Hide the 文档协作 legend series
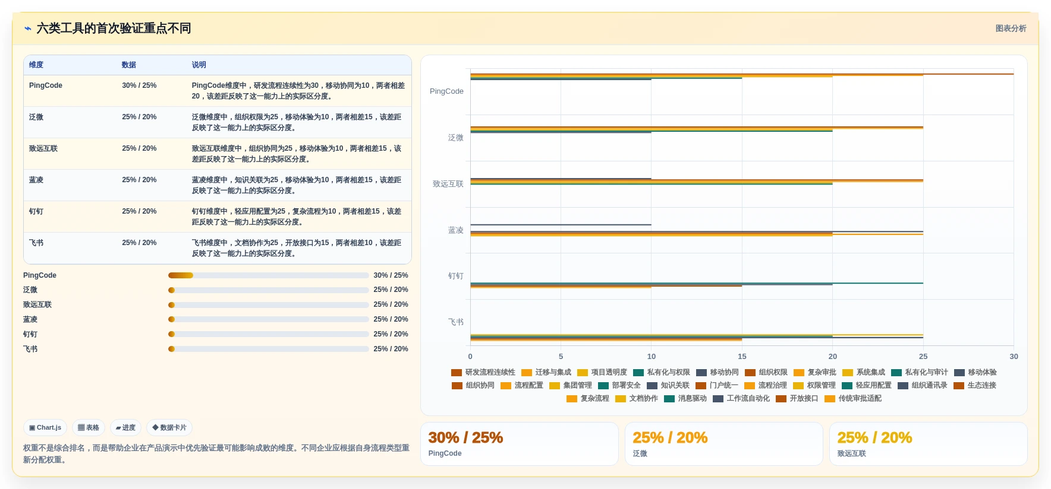Screen dimensions: 1051x489 tap(637, 398)
